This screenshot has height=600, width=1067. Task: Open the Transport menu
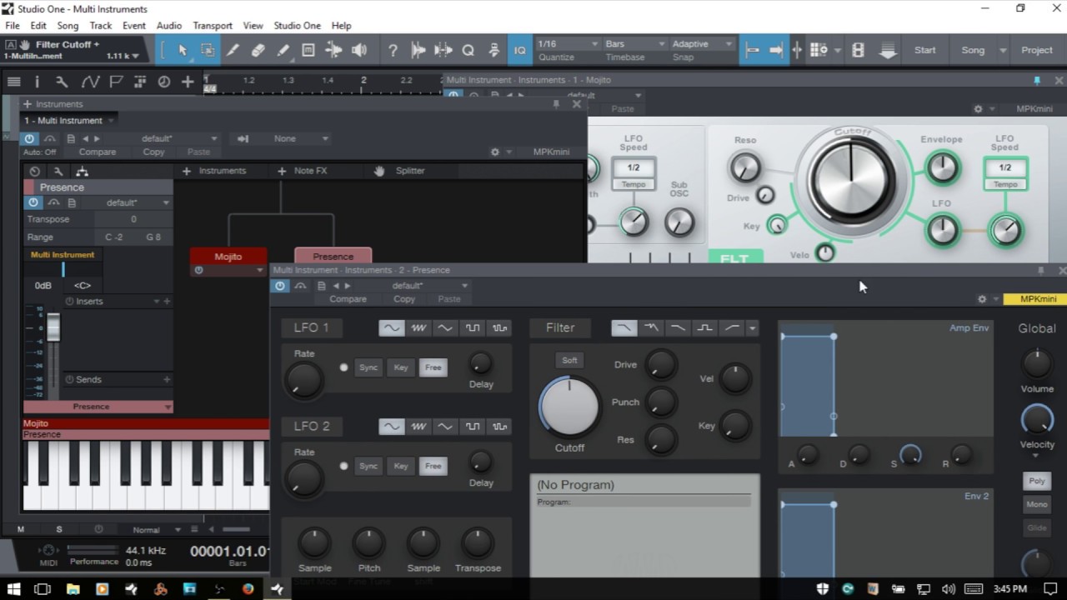click(x=213, y=26)
